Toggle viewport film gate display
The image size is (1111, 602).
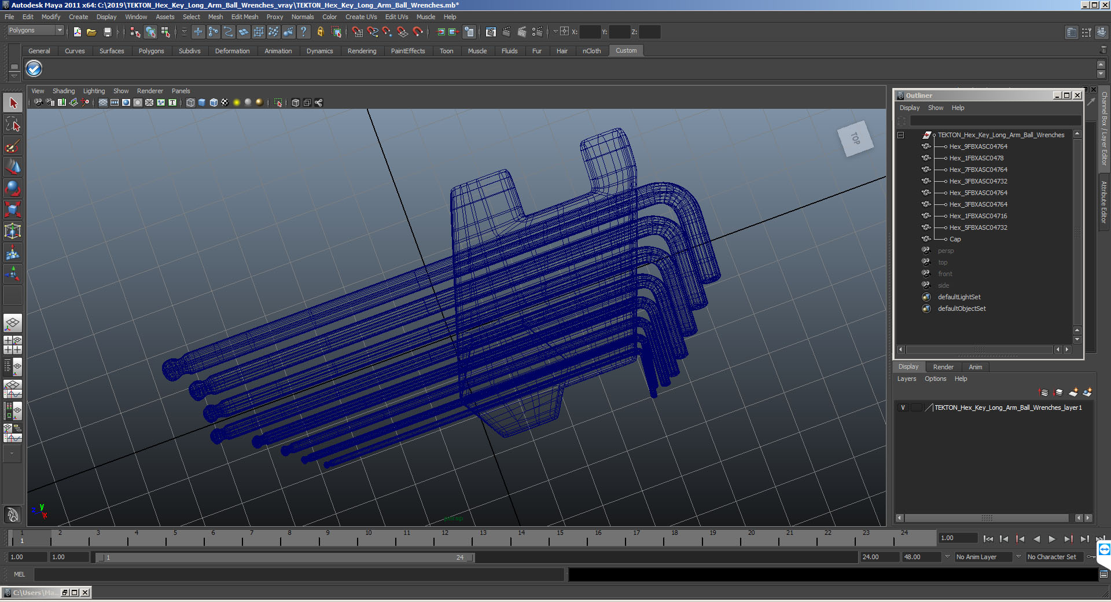click(115, 102)
